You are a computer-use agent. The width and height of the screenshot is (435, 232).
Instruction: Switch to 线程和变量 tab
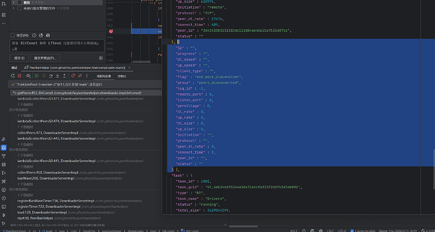point(104,76)
